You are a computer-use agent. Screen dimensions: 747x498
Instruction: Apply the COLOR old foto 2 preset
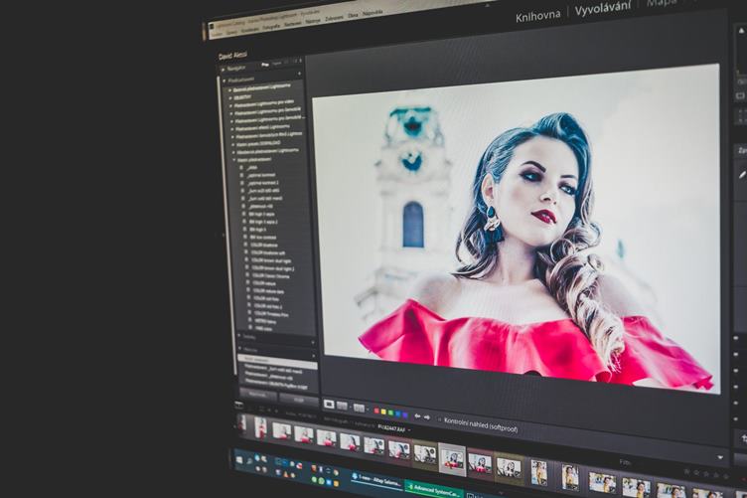(x=268, y=306)
